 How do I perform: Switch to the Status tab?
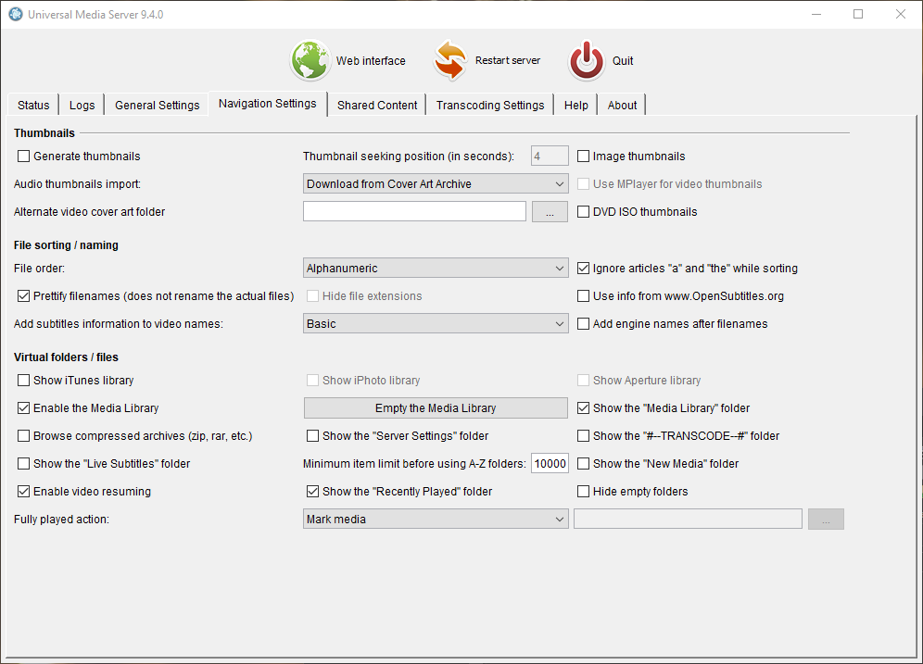33,105
